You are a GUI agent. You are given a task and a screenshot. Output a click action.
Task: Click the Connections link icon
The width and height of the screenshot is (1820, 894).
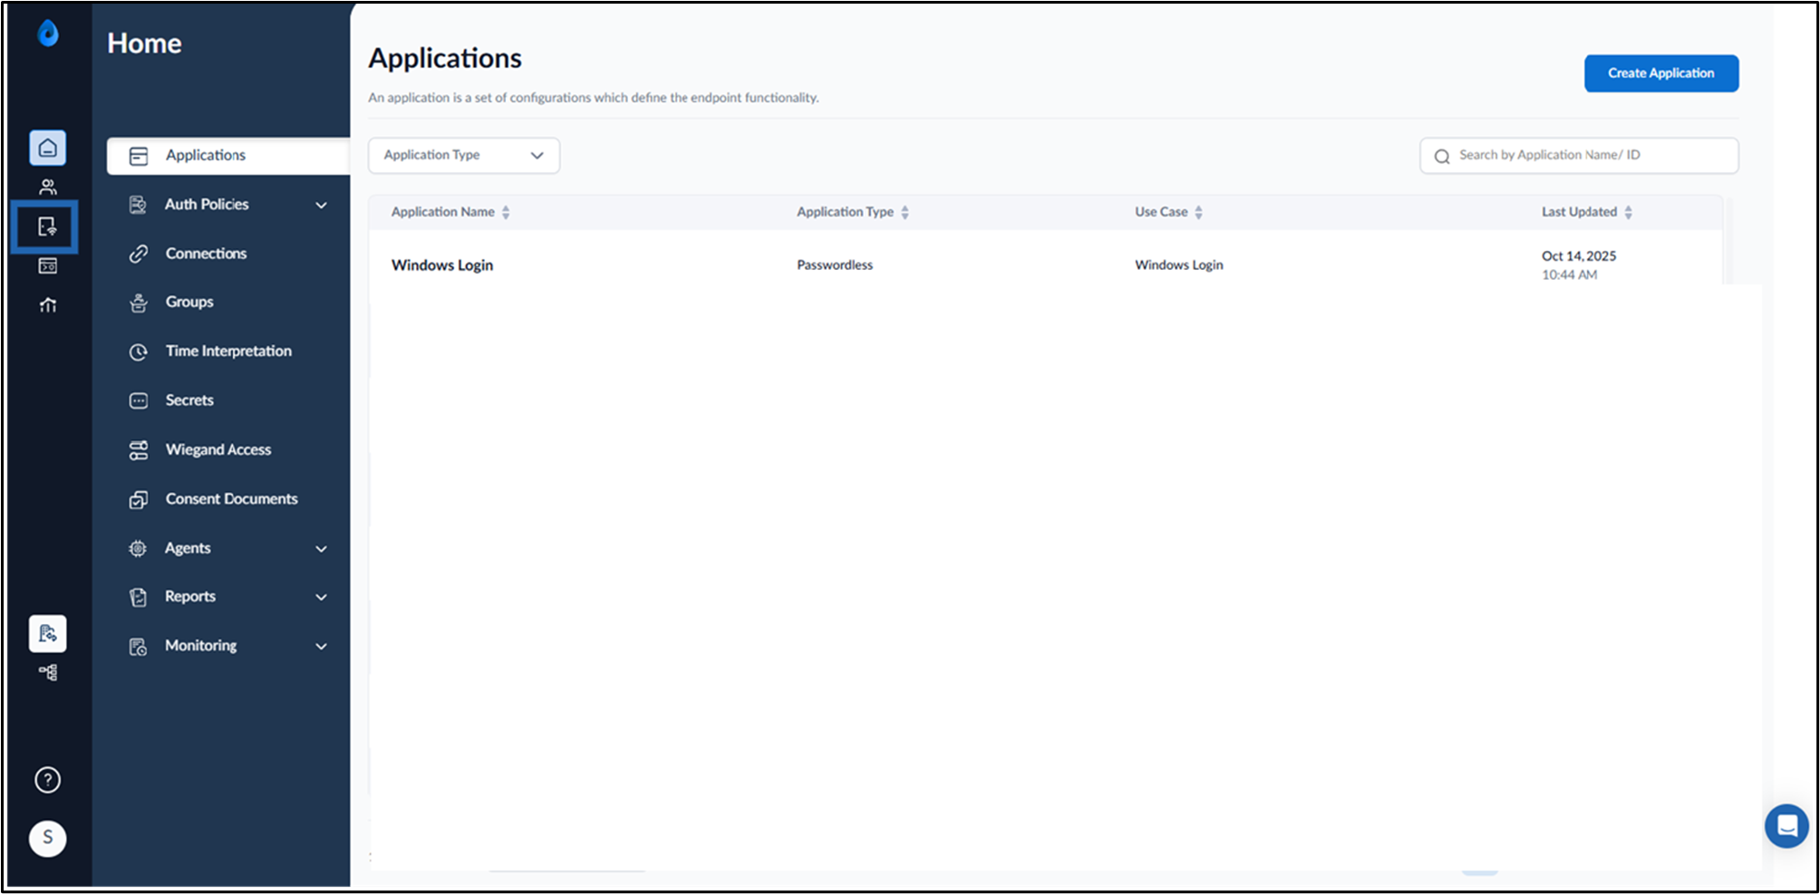139,254
